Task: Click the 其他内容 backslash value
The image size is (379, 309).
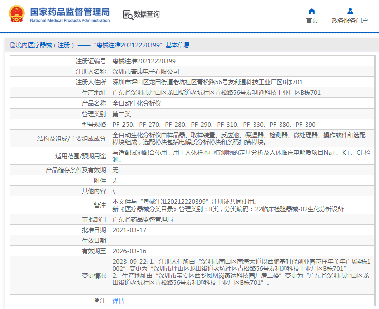Action: click(114, 191)
